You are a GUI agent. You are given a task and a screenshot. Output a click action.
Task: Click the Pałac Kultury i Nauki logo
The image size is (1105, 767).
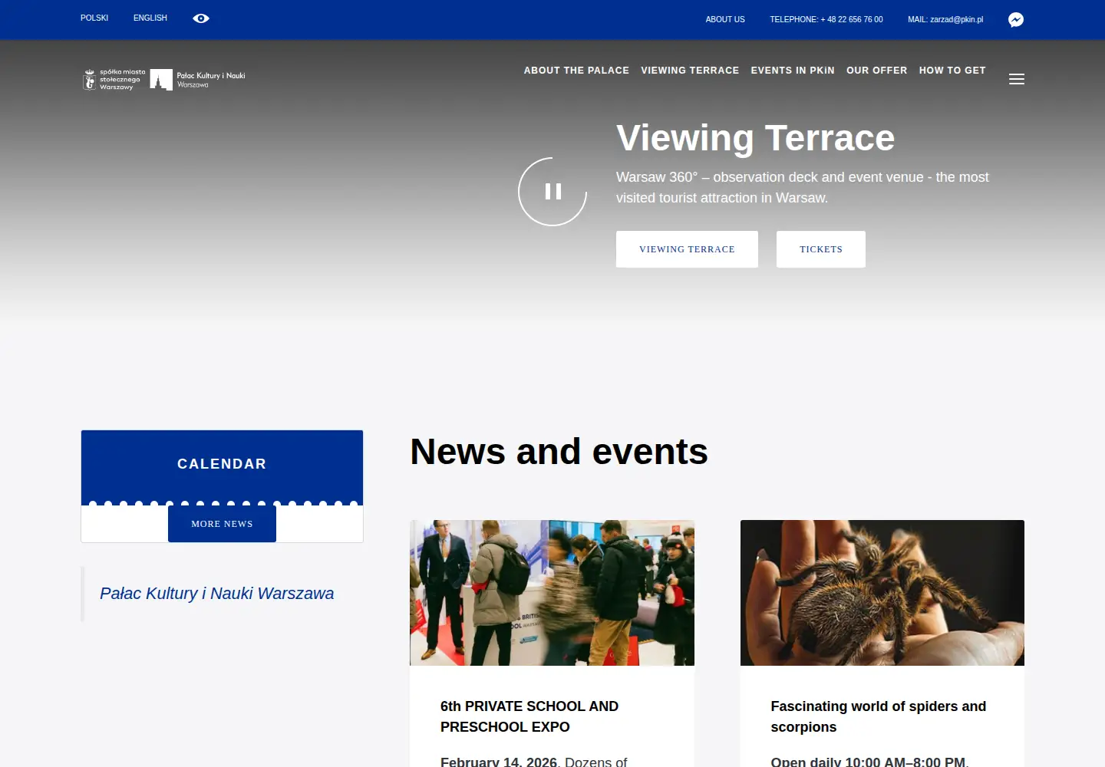coord(198,80)
